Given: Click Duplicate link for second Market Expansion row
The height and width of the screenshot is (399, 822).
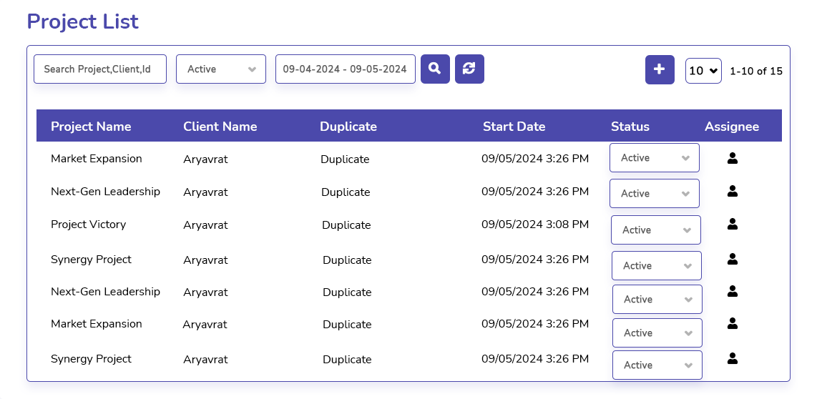Looking at the screenshot, I should coord(347,325).
